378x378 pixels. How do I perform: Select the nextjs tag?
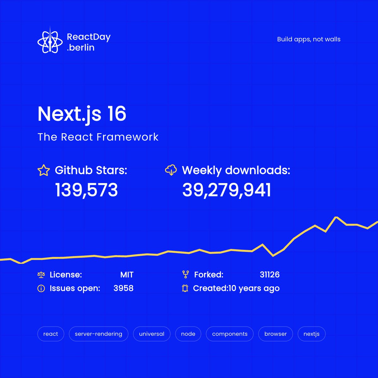pyautogui.click(x=312, y=334)
